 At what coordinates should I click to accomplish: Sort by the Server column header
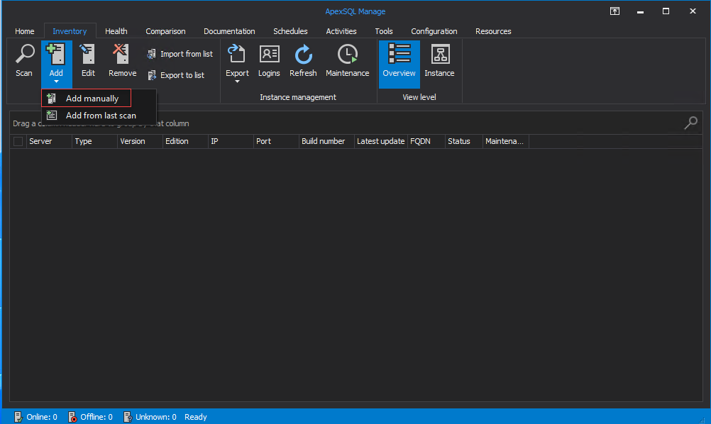pos(49,141)
